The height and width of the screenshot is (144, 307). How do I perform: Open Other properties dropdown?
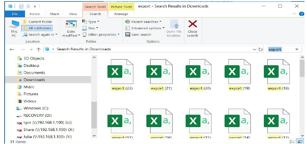101,35
